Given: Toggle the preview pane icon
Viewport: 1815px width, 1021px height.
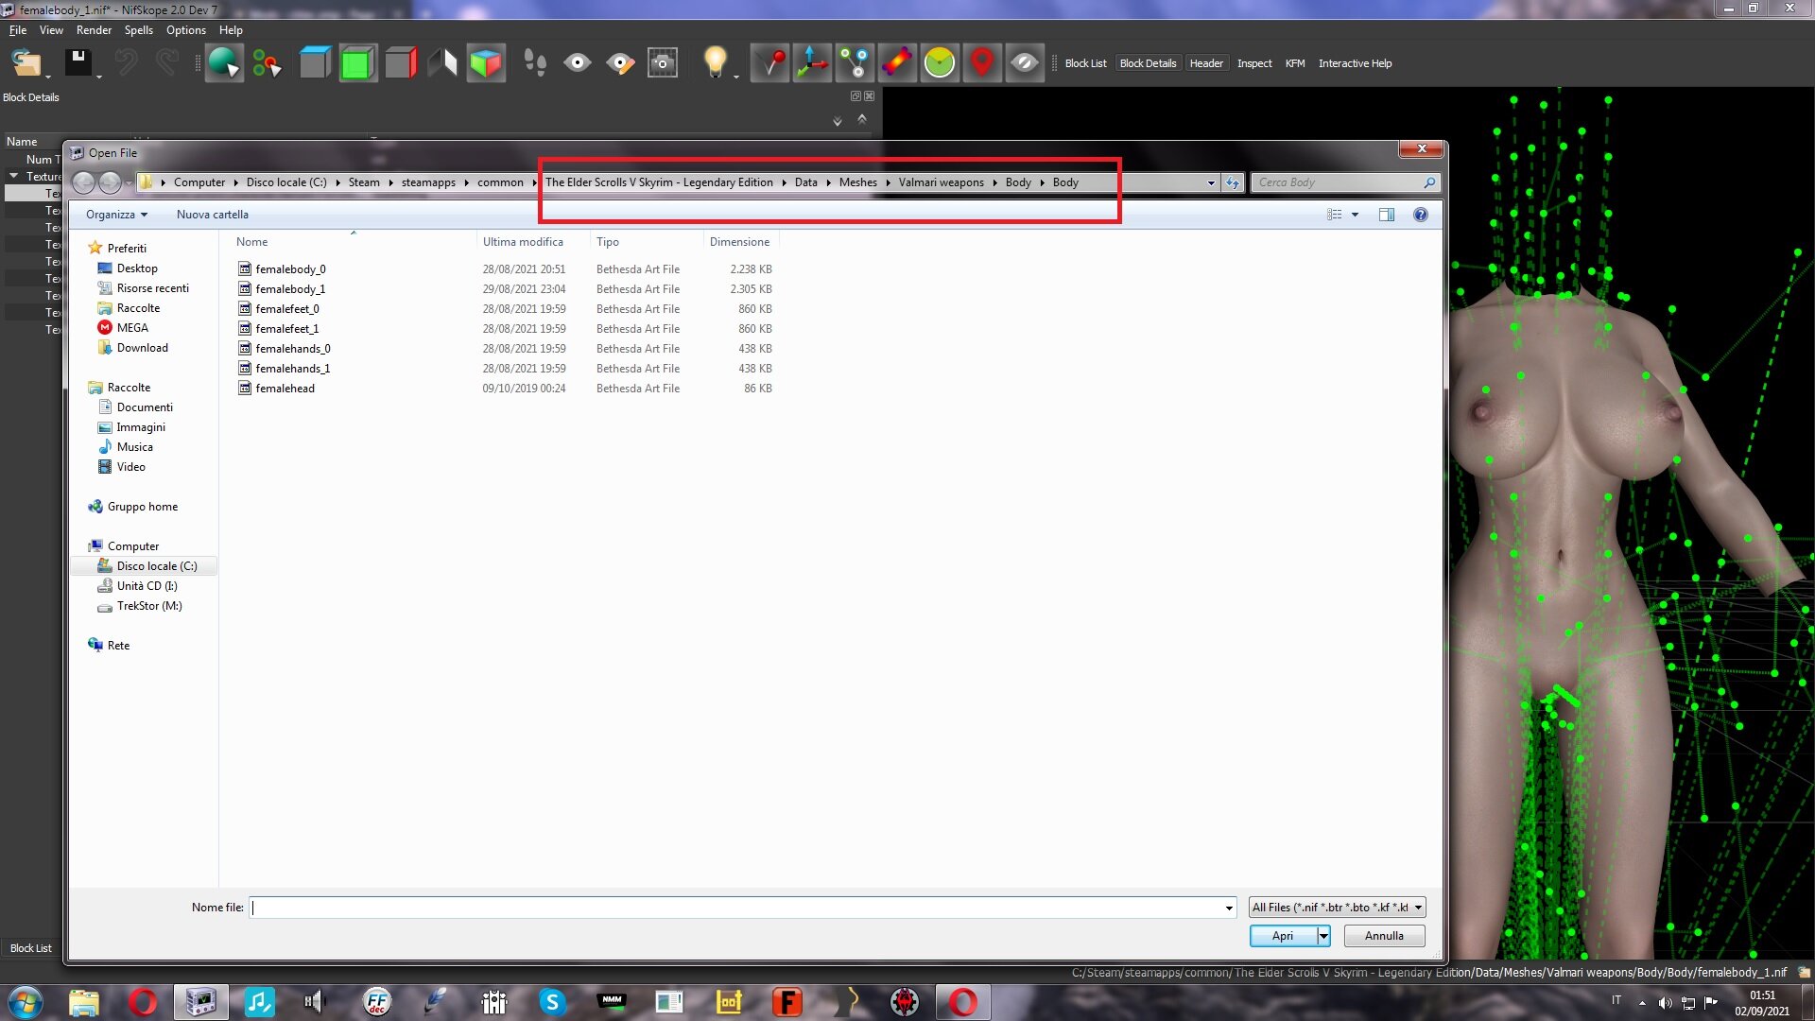Looking at the screenshot, I should click(x=1386, y=215).
